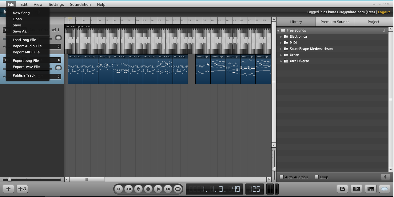This screenshot has height=197, width=394.
Task: Expand the Urban folder
Action: click(281, 55)
